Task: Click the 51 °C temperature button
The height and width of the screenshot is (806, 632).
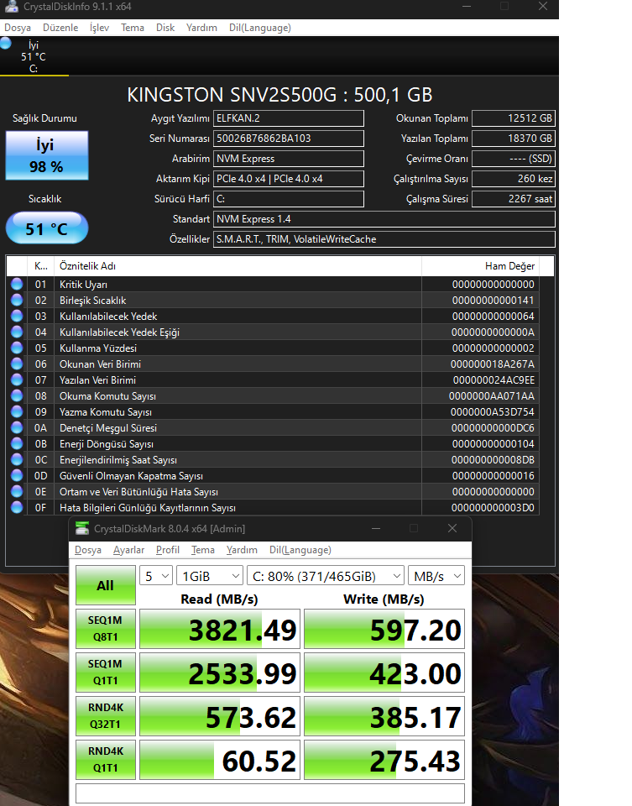Action: coord(47,228)
